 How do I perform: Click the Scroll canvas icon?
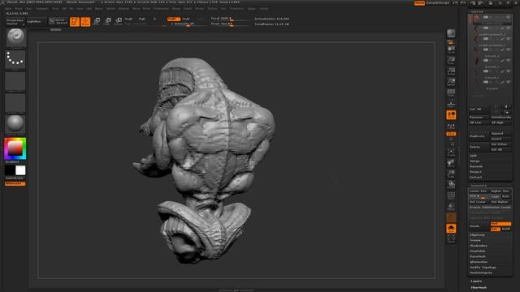pos(451,49)
